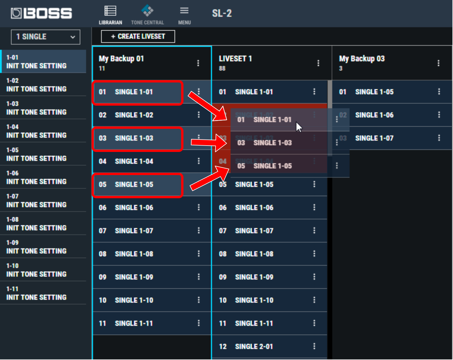Screen dimensions: 453x360
Task: Click the LIVESET 1 title
Action: click(x=235, y=59)
